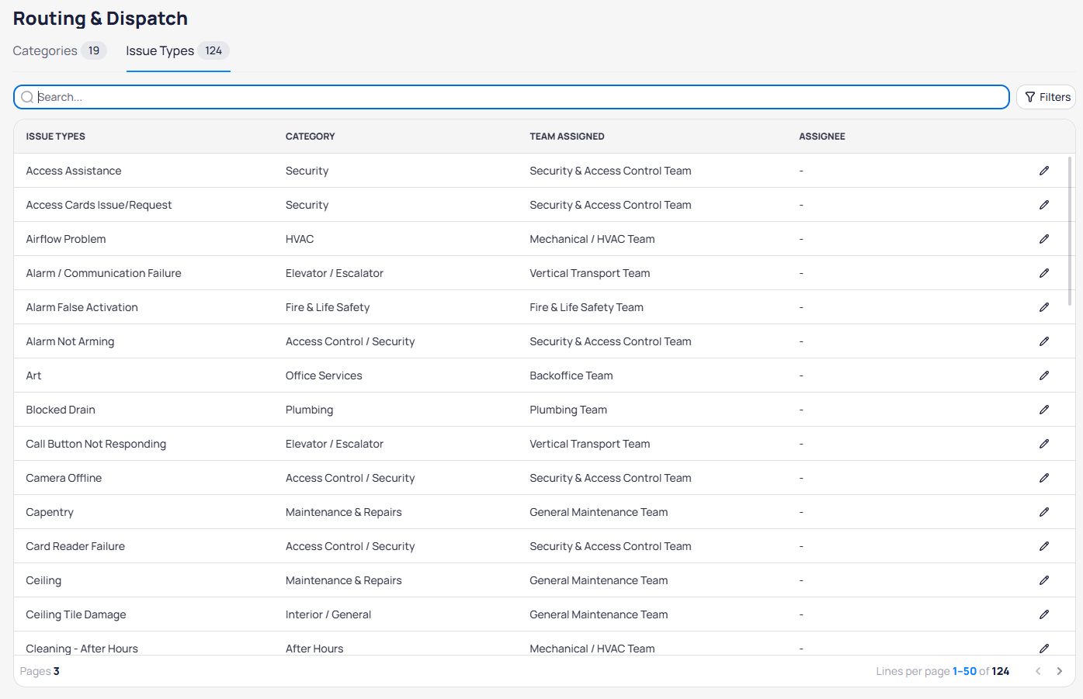Click edit pencil for Access Assistance row
The image size is (1083, 699).
(x=1043, y=171)
